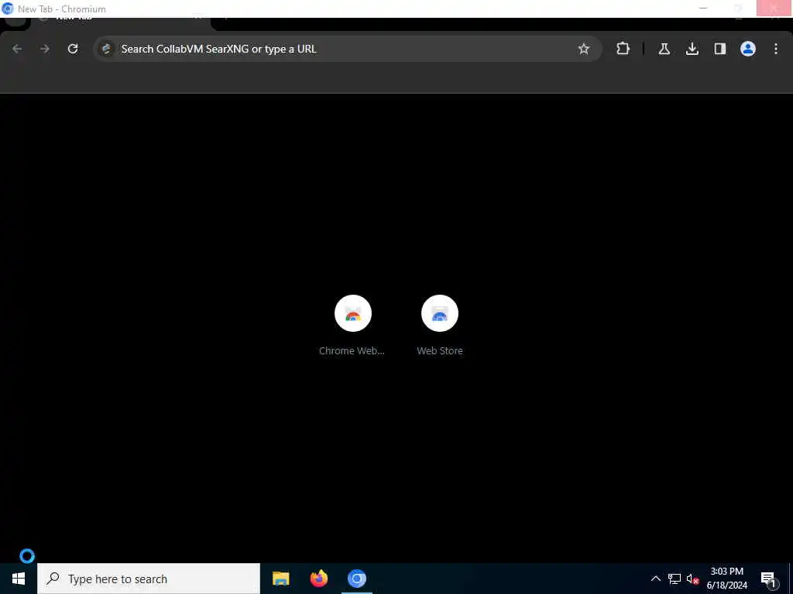This screenshot has height=594, width=793.
Task: Open the Web Store shortcut tile
Action: pos(440,326)
